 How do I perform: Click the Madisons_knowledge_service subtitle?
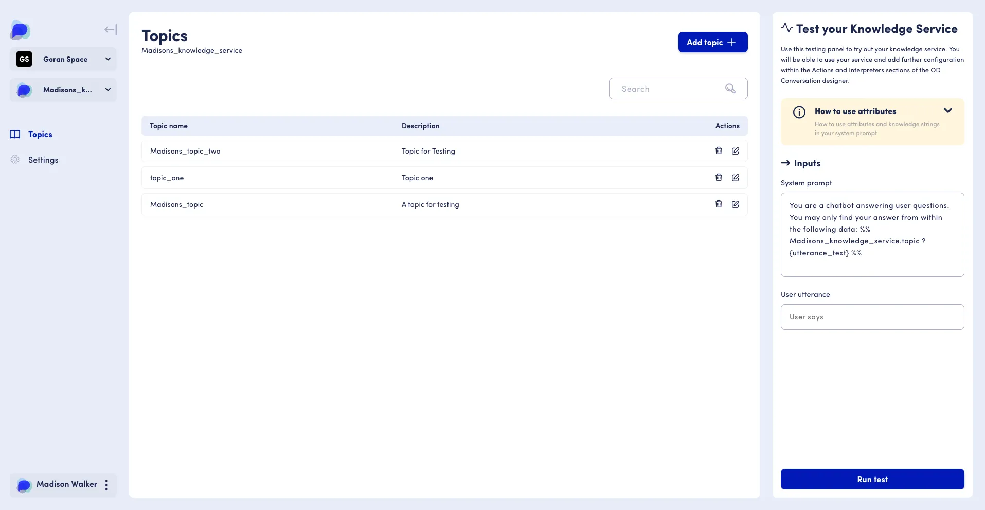[192, 50]
